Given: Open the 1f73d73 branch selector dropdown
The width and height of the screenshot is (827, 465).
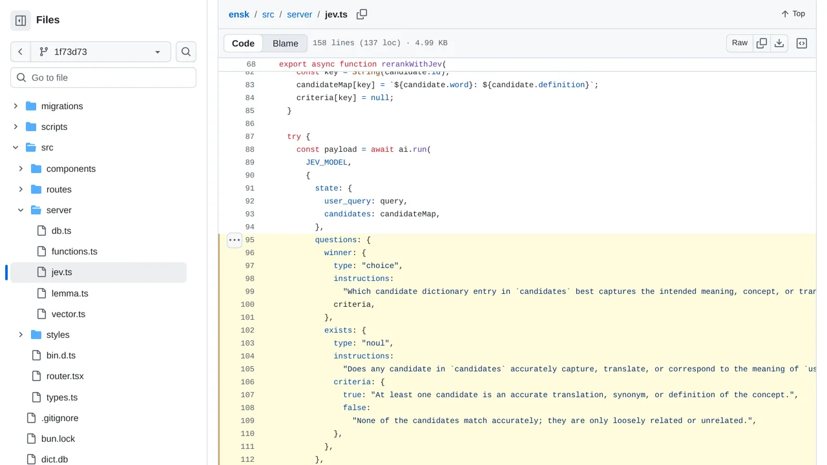Looking at the screenshot, I should pos(101,52).
